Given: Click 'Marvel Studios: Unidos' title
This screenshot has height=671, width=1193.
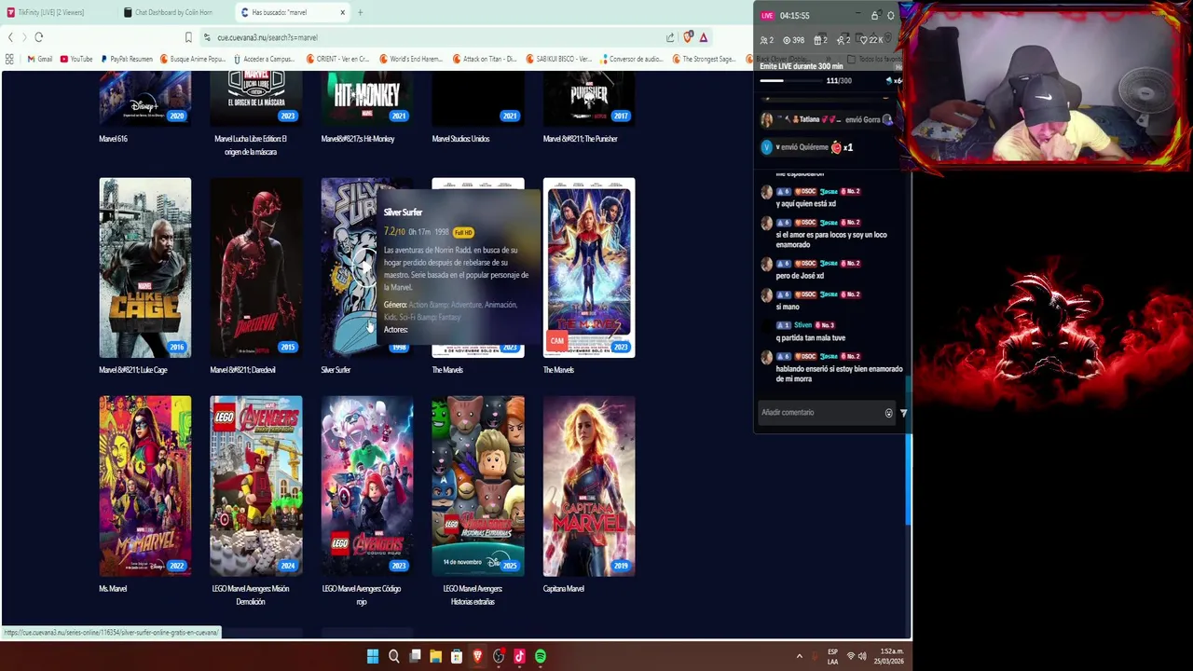Looking at the screenshot, I should (460, 139).
